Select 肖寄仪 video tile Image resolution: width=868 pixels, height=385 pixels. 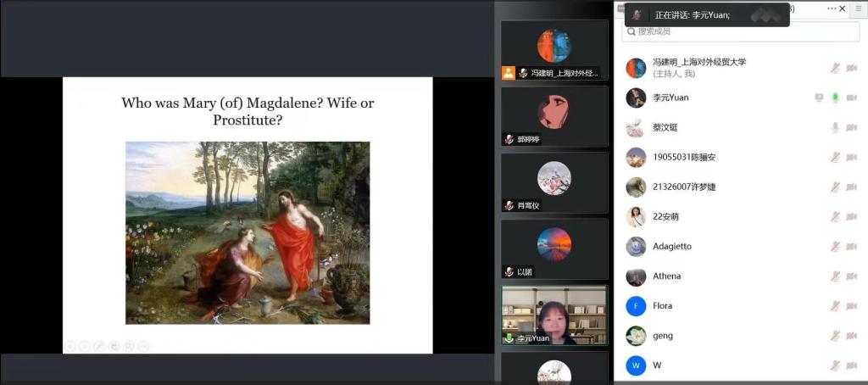(x=554, y=183)
